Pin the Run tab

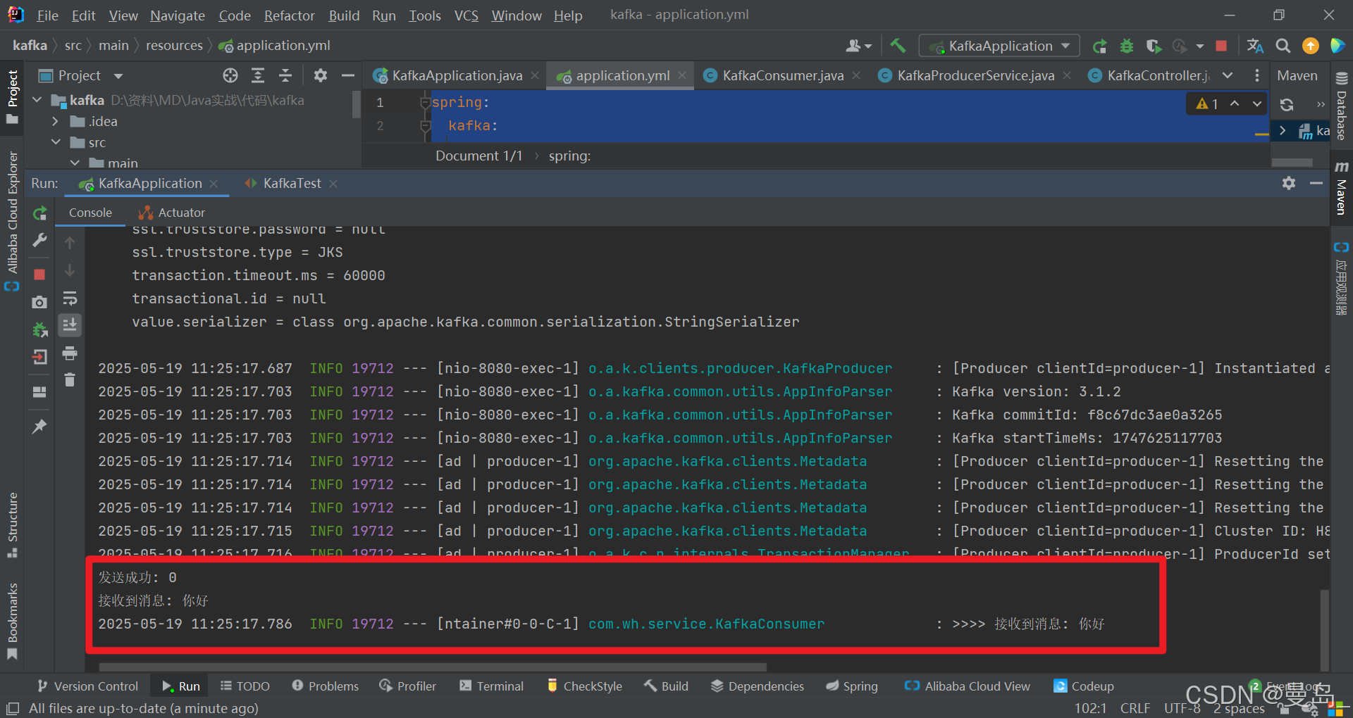(40, 426)
